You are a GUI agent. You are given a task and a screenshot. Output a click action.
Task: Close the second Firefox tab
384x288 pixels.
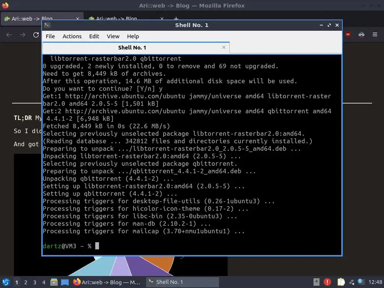click(x=162, y=18)
